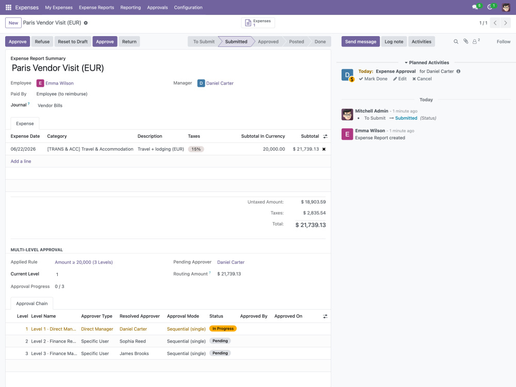Click the report title field
This screenshot has width=516, height=387.
[x=58, y=68]
